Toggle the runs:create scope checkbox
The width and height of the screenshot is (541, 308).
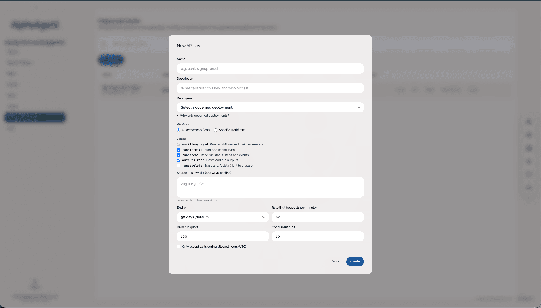[179, 150]
